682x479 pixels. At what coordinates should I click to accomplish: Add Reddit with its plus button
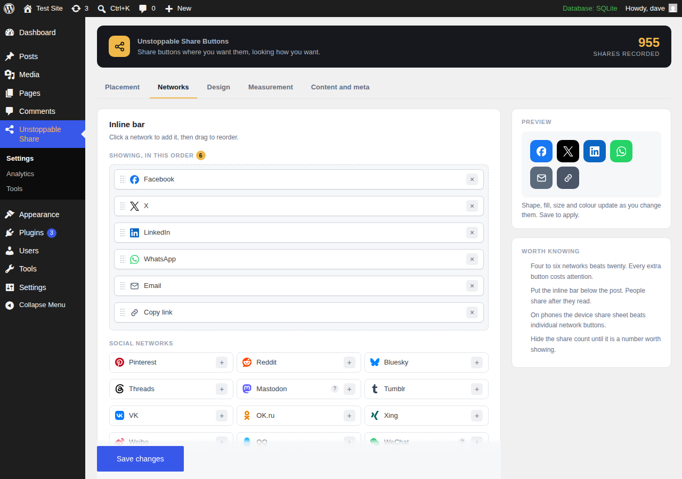pyautogui.click(x=350, y=362)
